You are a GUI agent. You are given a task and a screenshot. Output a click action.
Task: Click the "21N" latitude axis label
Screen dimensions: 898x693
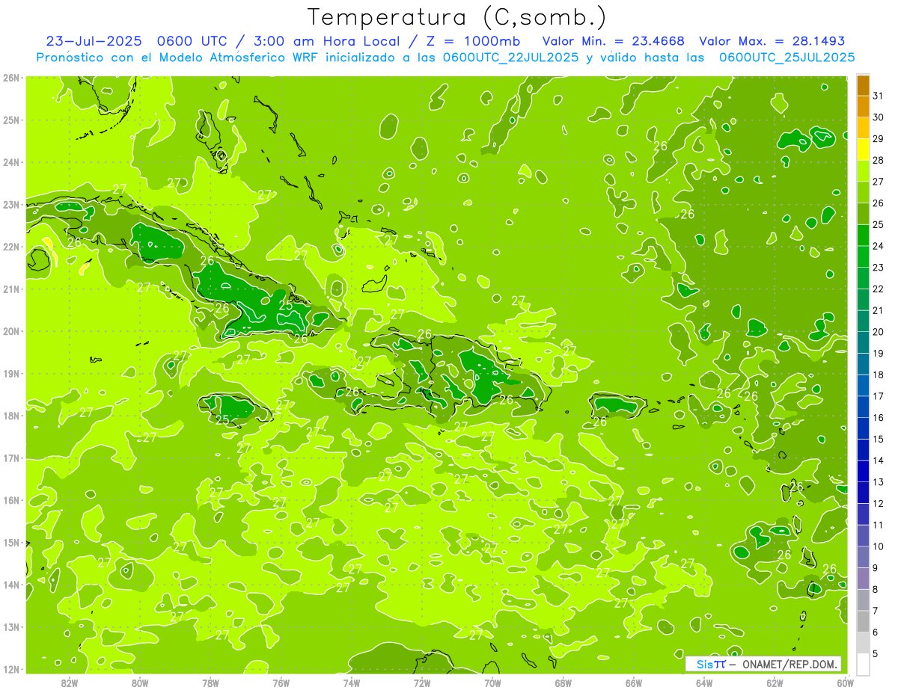[10, 289]
